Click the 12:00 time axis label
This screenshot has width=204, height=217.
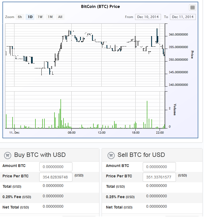(102, 133)
